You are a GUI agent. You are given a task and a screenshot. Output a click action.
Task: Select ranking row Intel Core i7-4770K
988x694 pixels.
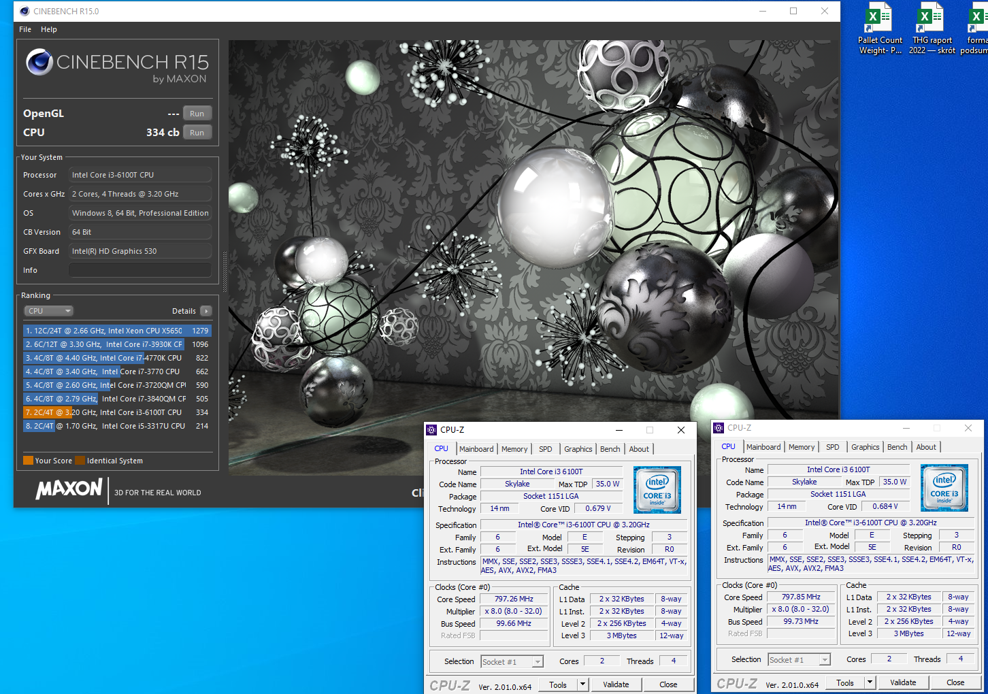[117, 358]
